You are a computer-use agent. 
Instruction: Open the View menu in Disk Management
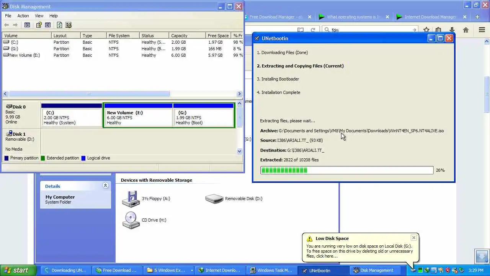[39, 16]
